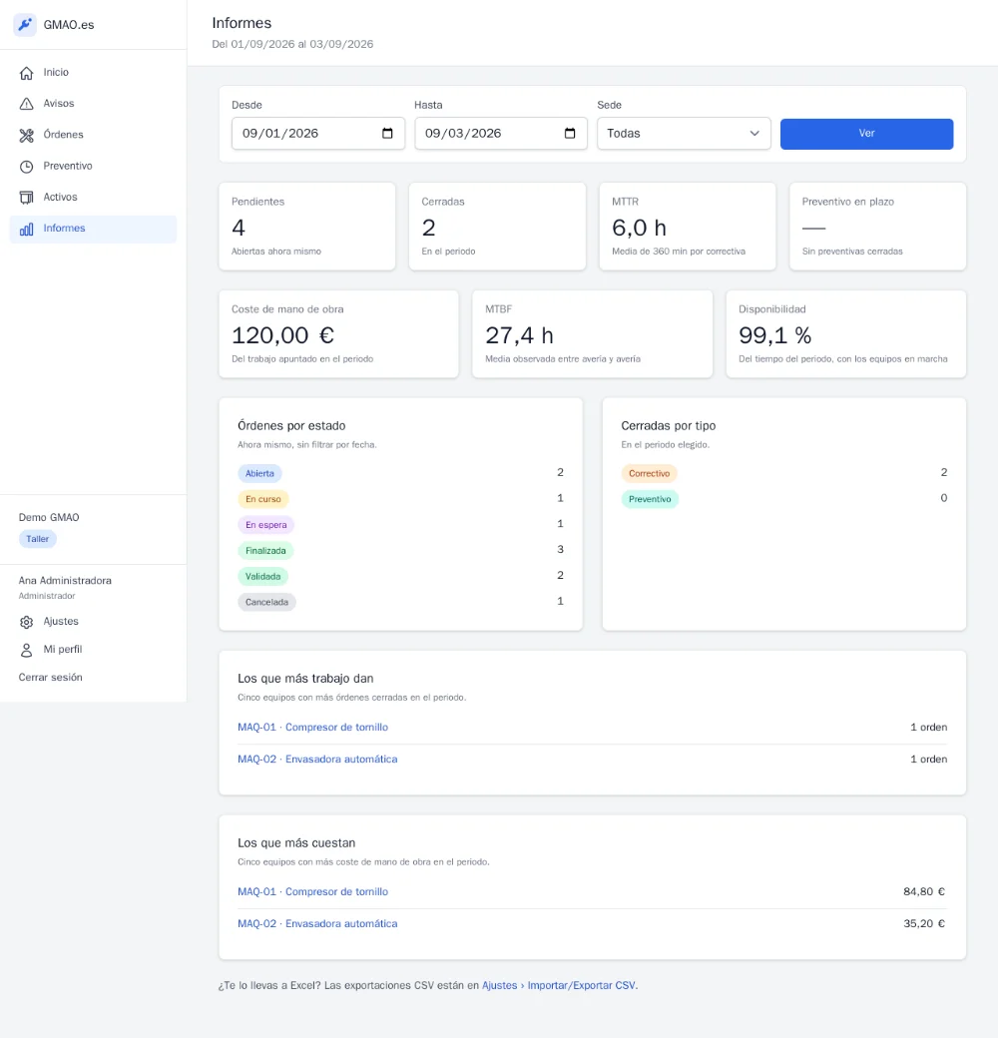Image resolution: width=998 pixels, height=1038 pixels.
Task: Click the Preventivo type badge
Action: [x=650, y=499]
